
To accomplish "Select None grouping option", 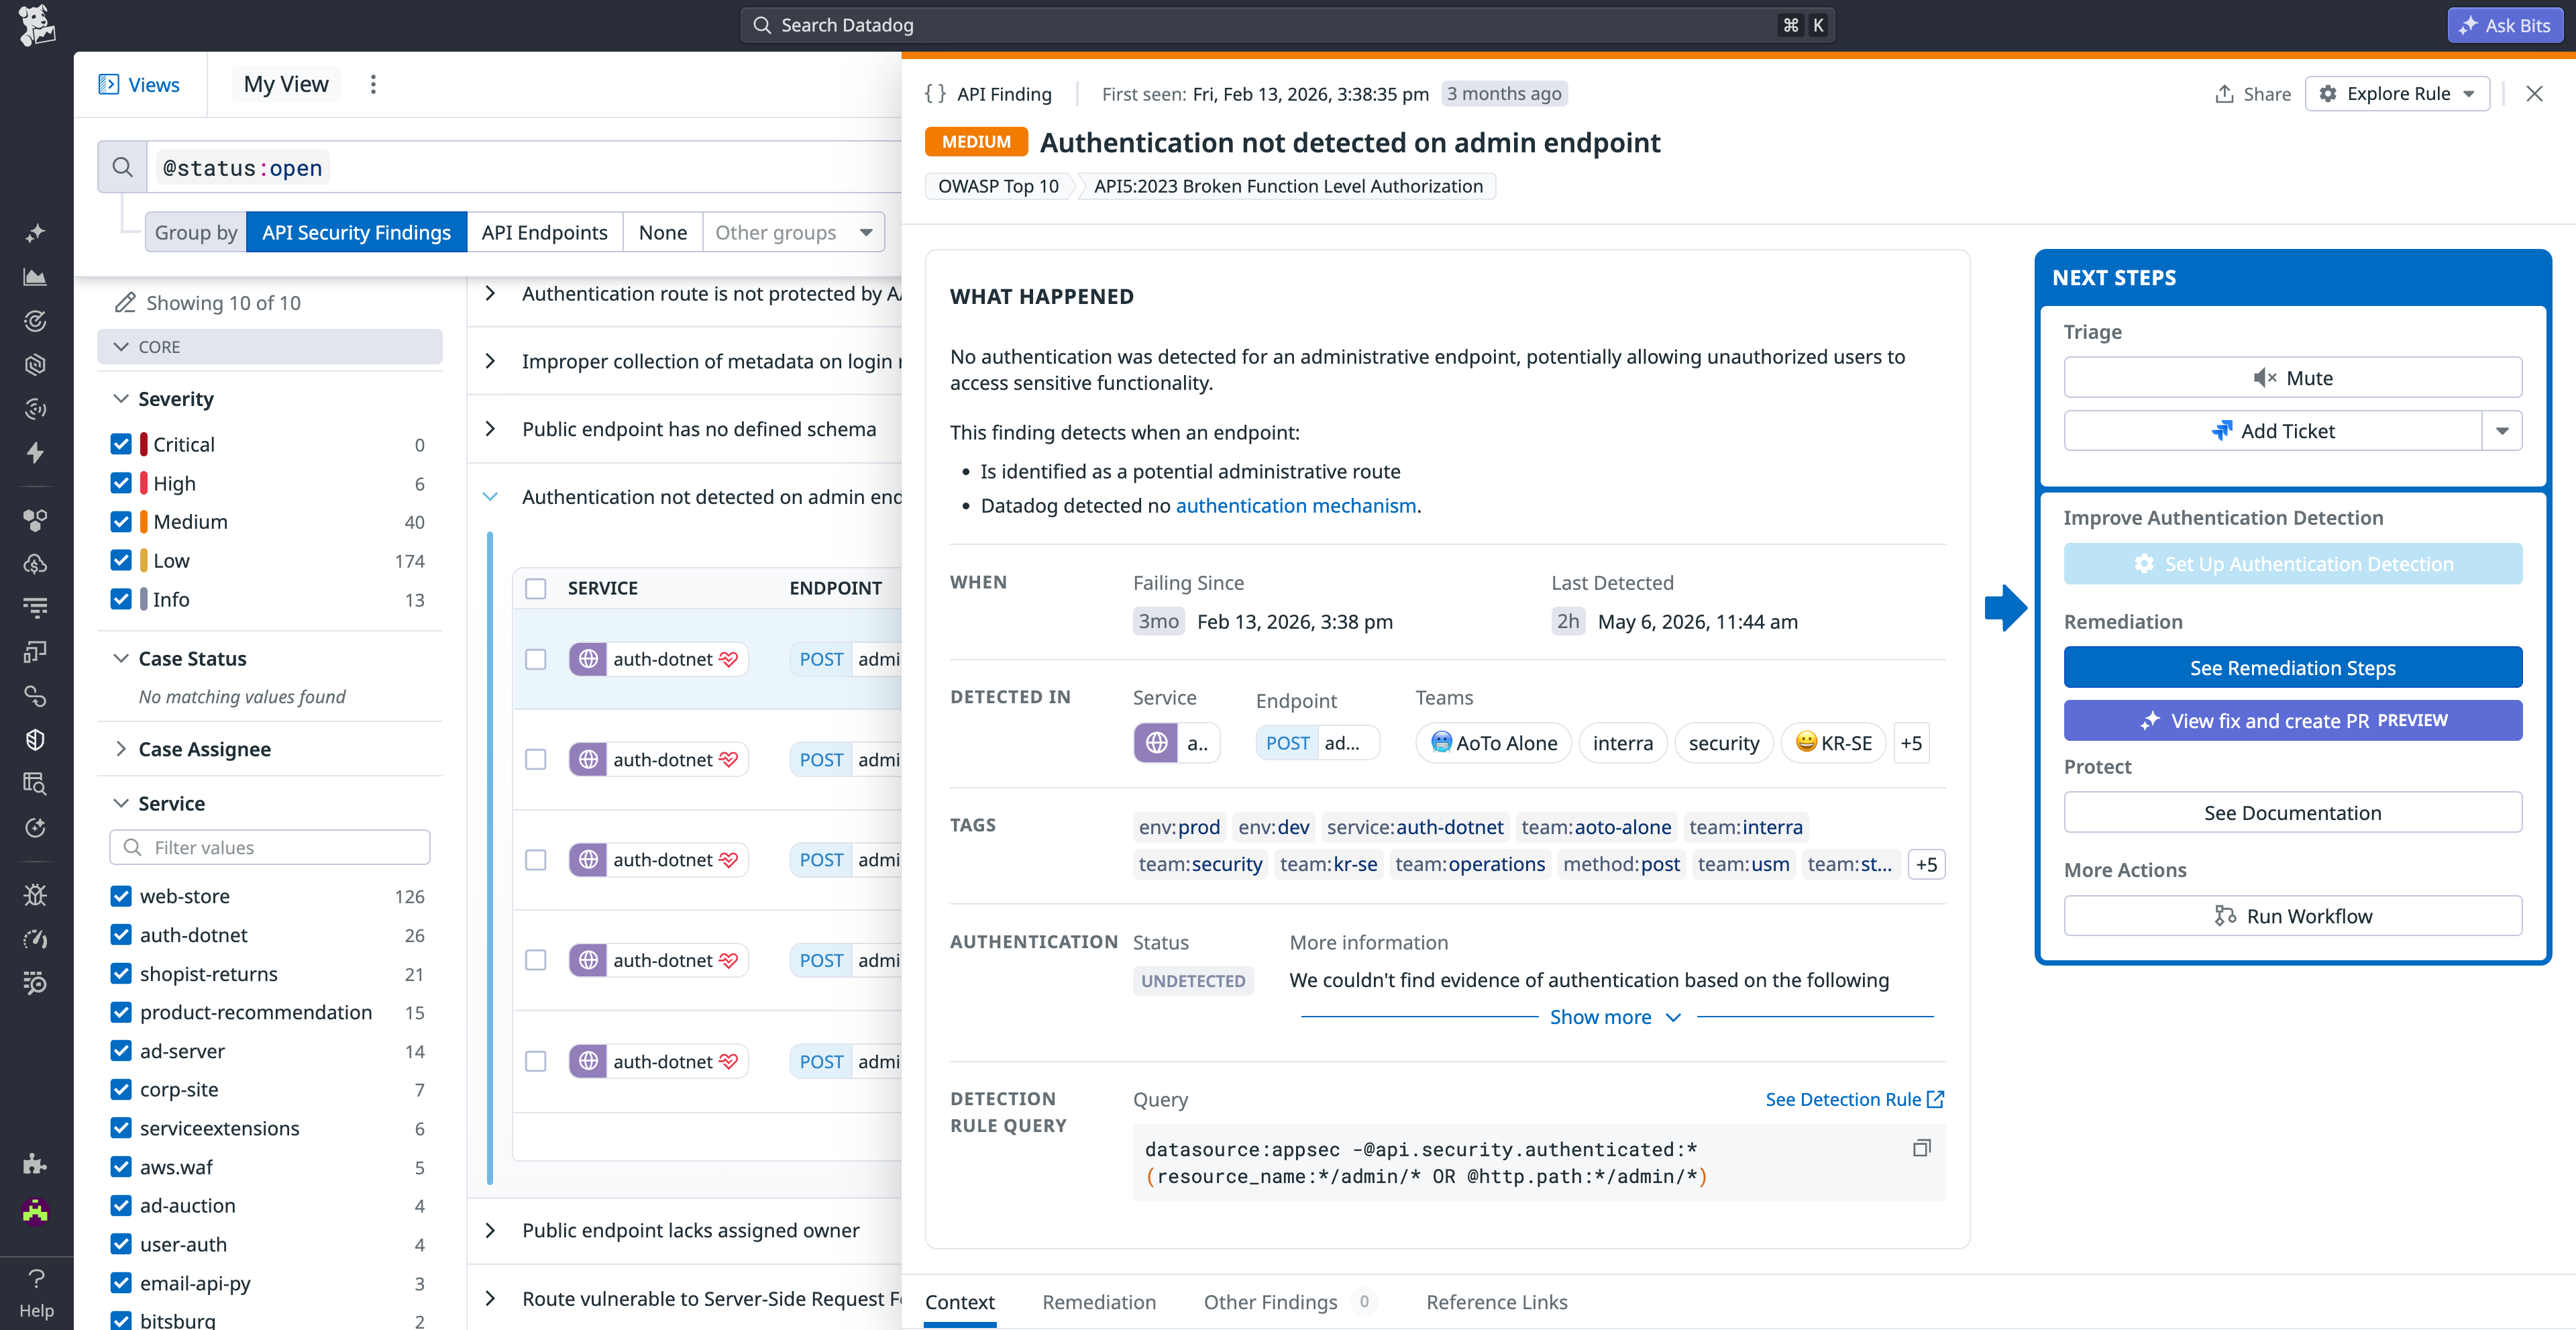I will 662,232.
